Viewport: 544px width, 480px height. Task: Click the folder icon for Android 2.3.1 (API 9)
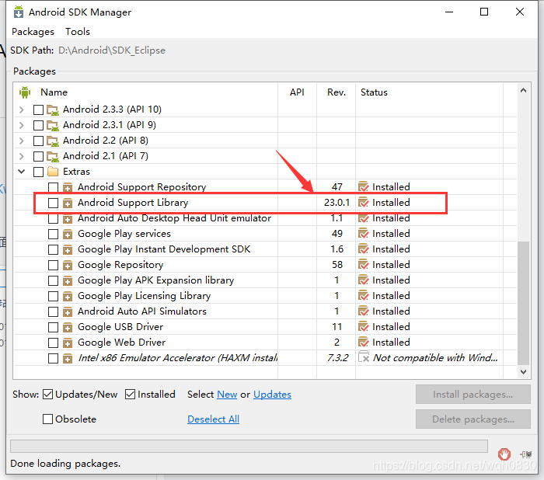53,126
